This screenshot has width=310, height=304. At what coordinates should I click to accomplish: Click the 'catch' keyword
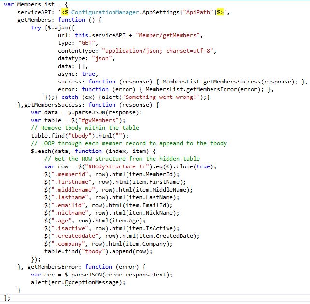pos(70,97)
